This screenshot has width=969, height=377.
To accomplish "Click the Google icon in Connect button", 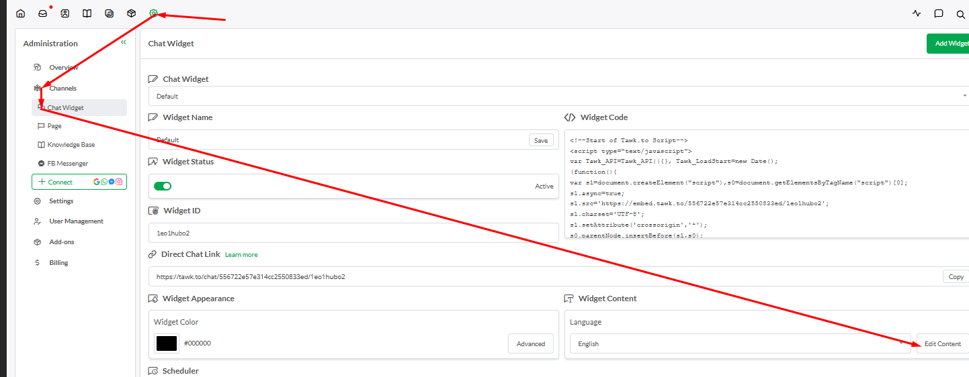I will coord(97,182).
